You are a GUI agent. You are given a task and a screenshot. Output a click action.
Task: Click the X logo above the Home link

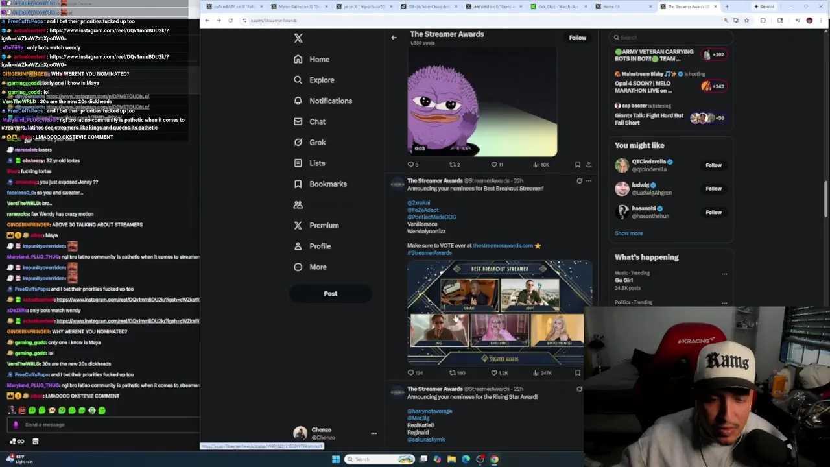[x=298, y=38]
